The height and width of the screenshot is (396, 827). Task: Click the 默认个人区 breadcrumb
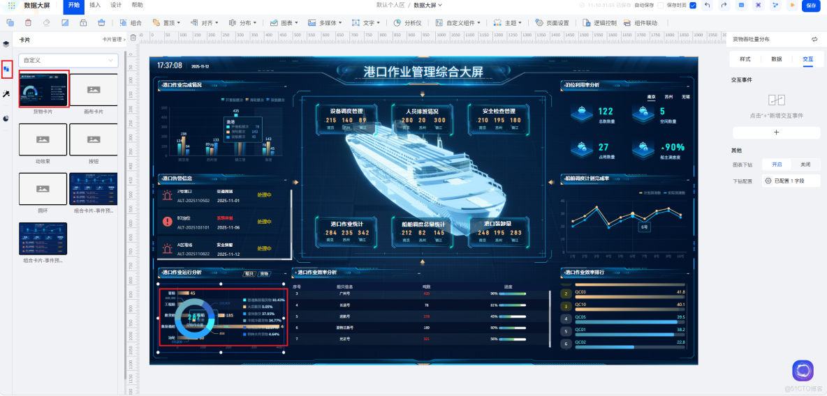click(x=390, y=6)
